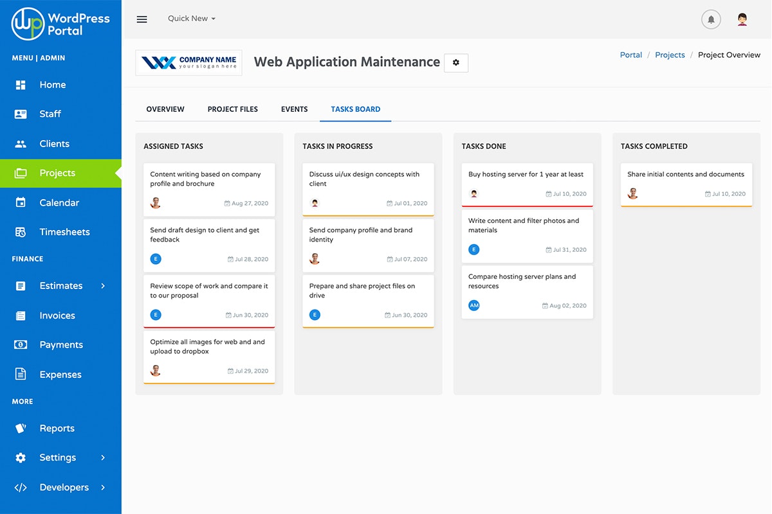Screen dimensions: 772x514
Task: Click the Projects folder icon in sidebar
Action: tap(21, 173)
